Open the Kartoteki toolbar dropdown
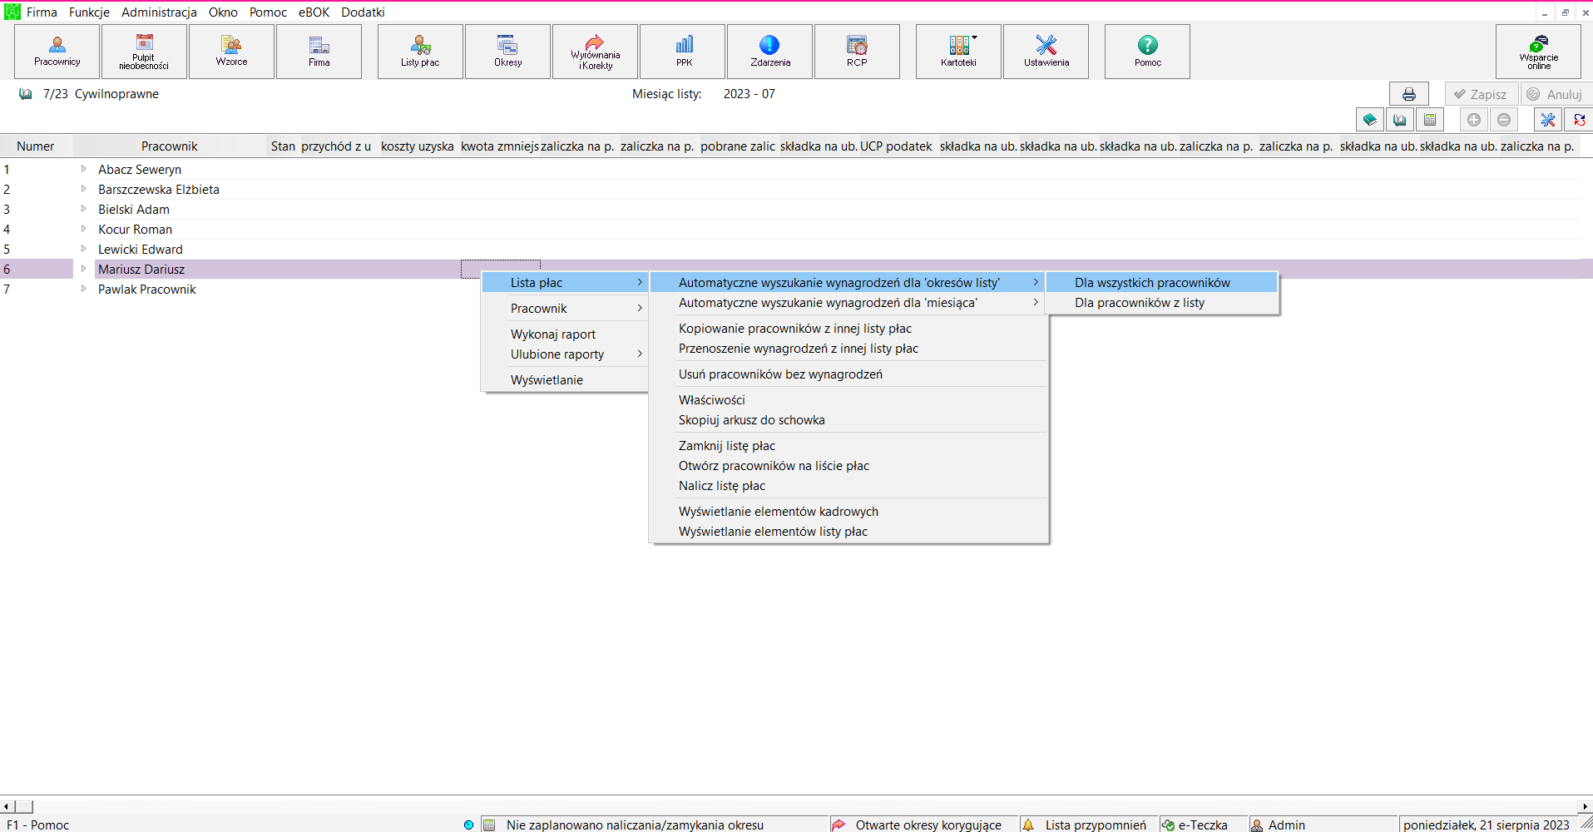Screen dimensions: 1593x832 point(958,52)
